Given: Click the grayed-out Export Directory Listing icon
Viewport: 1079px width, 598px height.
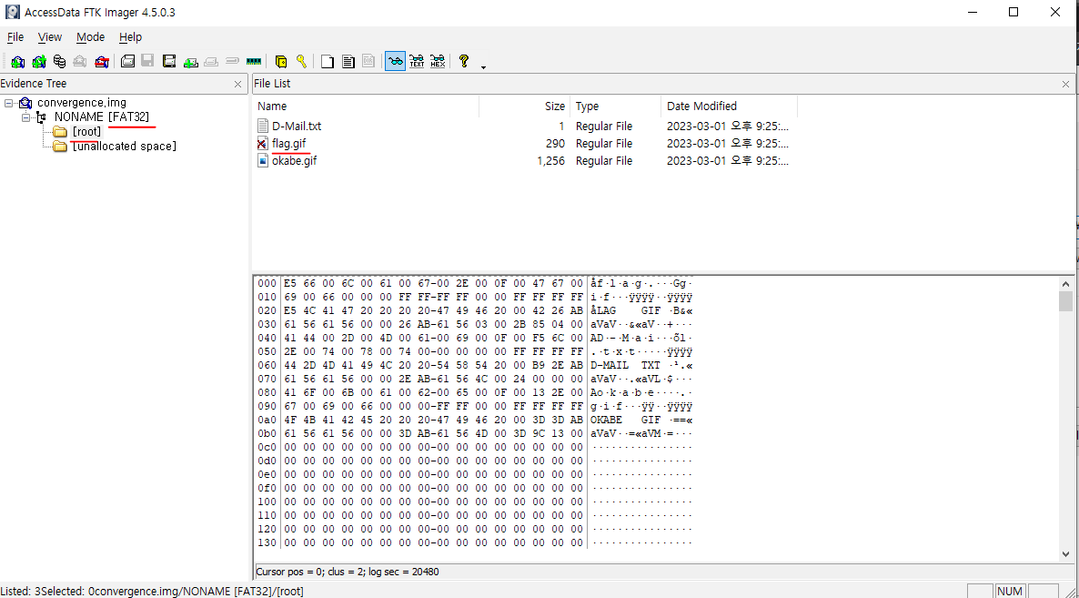Looking at the screenshot, I should [x=368, y=61].
